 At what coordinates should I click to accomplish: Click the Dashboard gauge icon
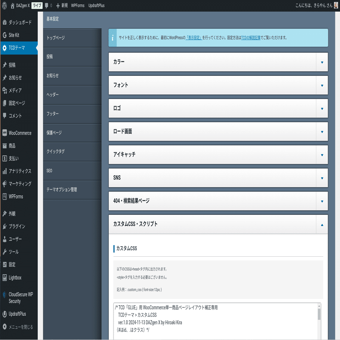click(4, 22)
